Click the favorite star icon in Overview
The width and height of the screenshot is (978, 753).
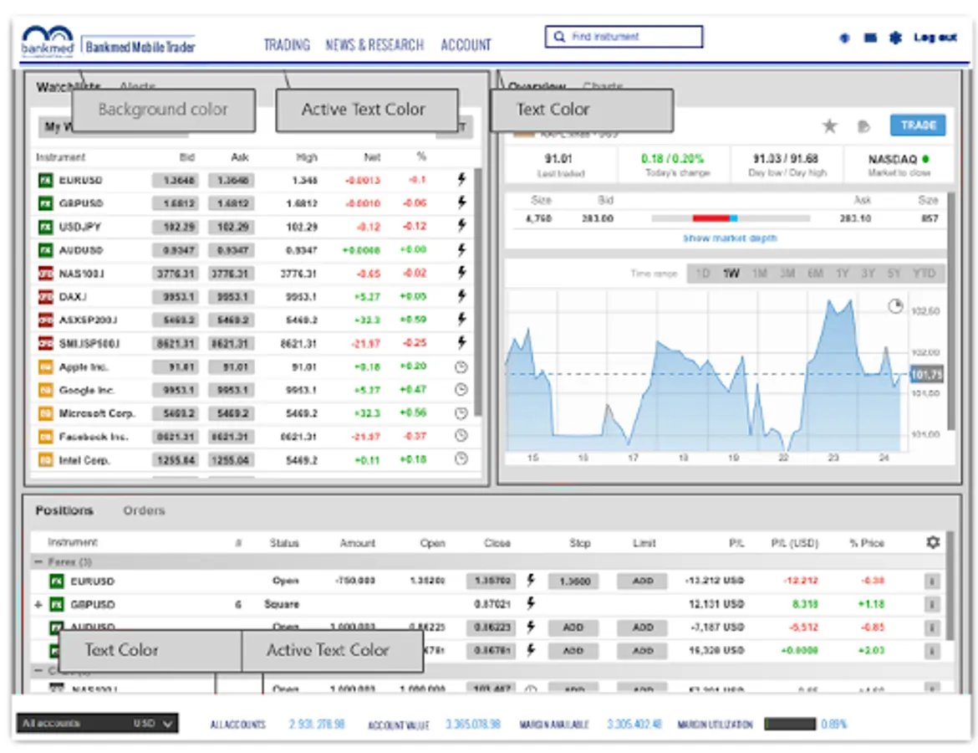(x=829, y=126)
